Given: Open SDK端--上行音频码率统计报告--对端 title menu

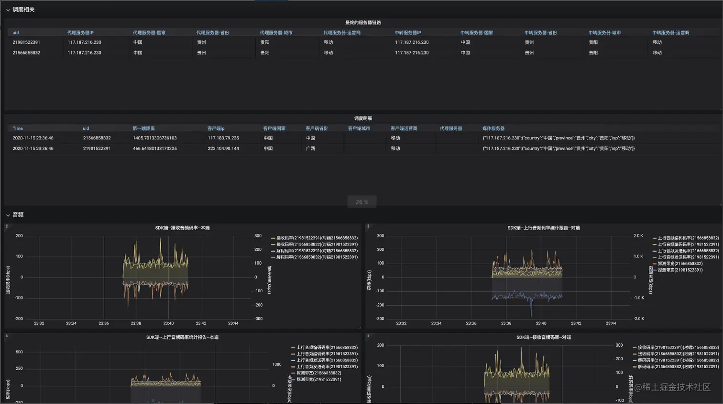Looking at the screenshot, I should point(544,228).
